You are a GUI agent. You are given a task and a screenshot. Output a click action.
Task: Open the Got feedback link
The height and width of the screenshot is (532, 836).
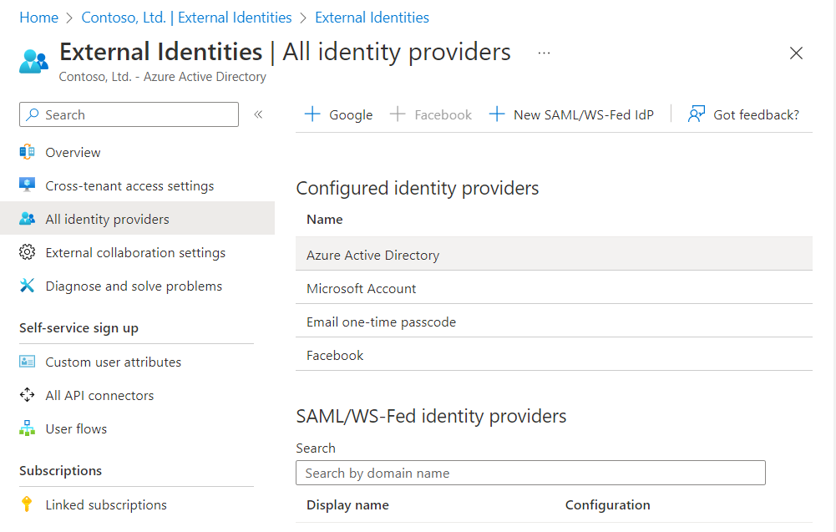pyautogui.click(x=743, y=114)
